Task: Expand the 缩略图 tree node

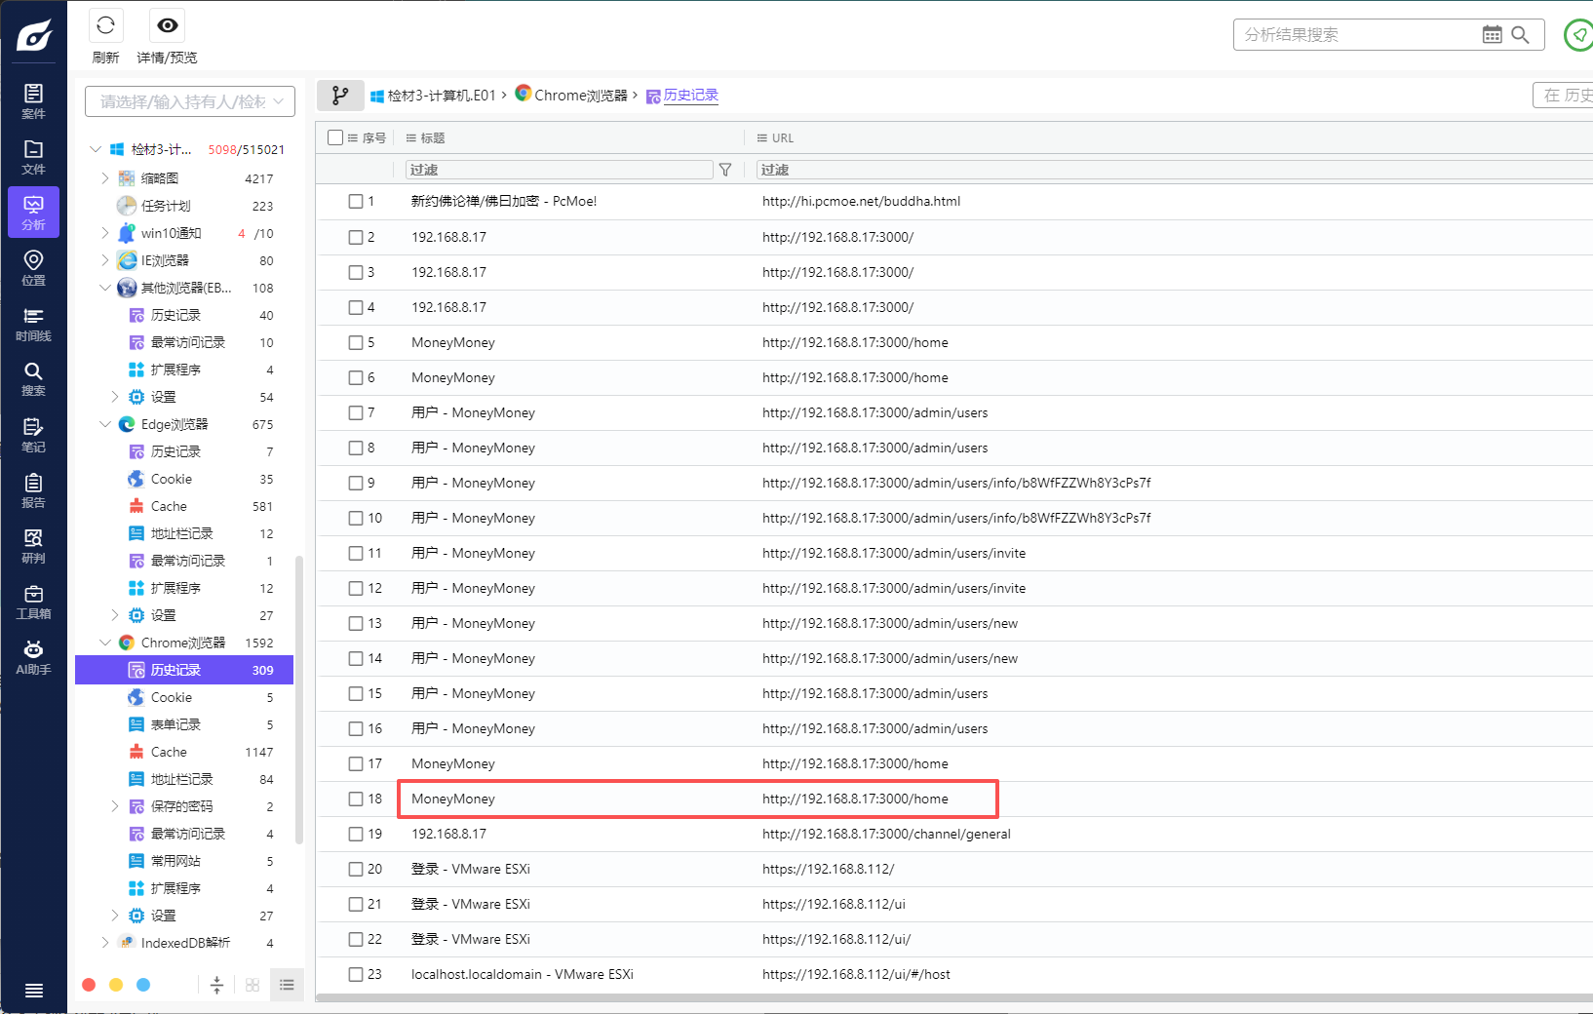Action: [x=105, y=178]
